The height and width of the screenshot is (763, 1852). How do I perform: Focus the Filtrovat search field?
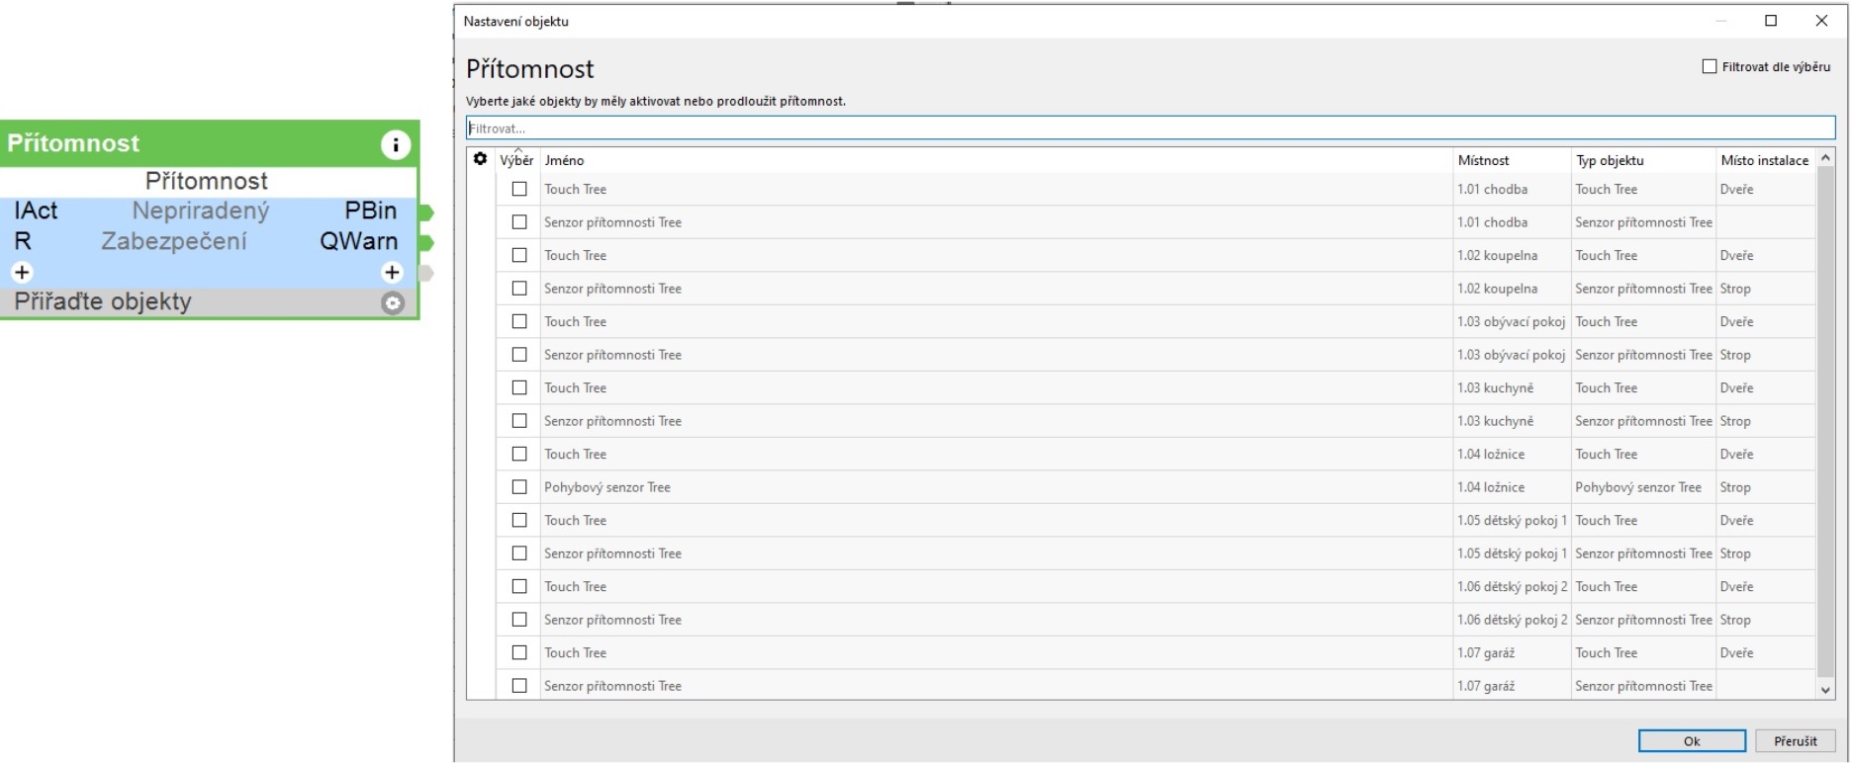pos(1150,128)
